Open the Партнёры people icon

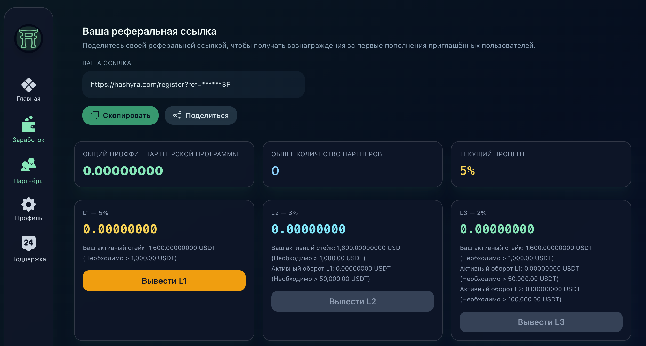click(29, 165)
